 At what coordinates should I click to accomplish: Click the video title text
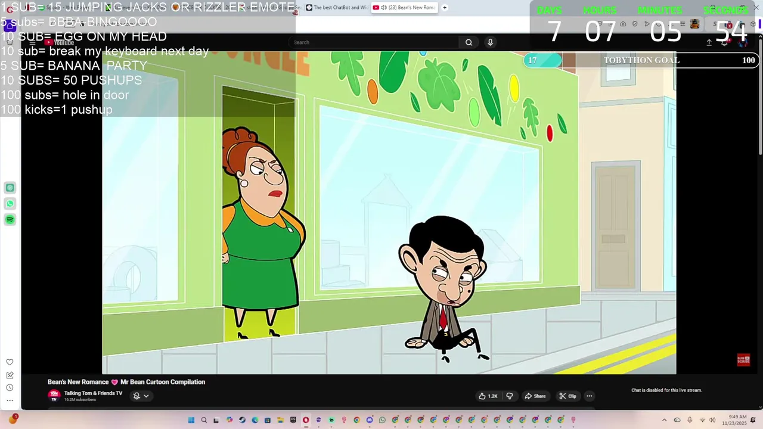(x=126, y=382)
